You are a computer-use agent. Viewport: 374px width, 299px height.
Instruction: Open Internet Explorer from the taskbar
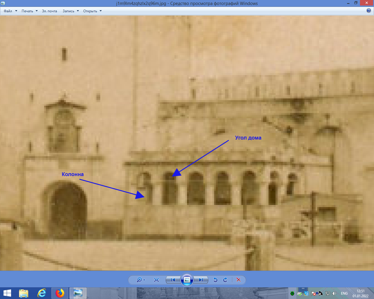coord(42,293)
